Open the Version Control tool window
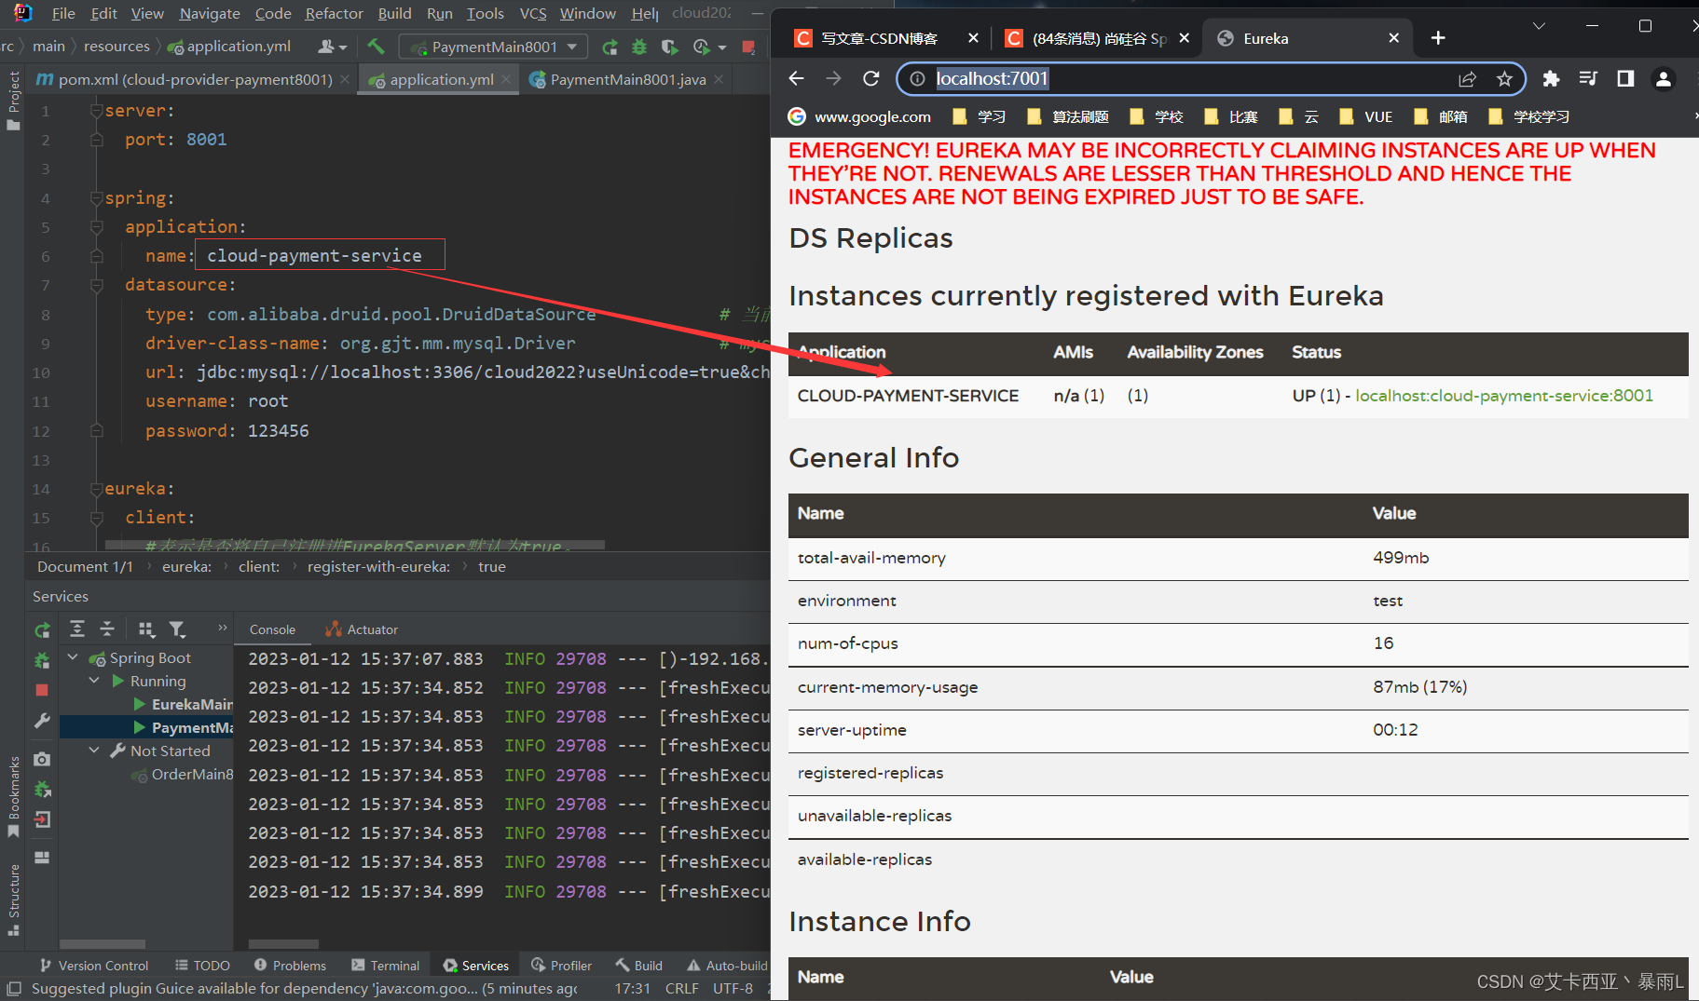This screenshot has width=1699, height=1001. tap(94, 966)
